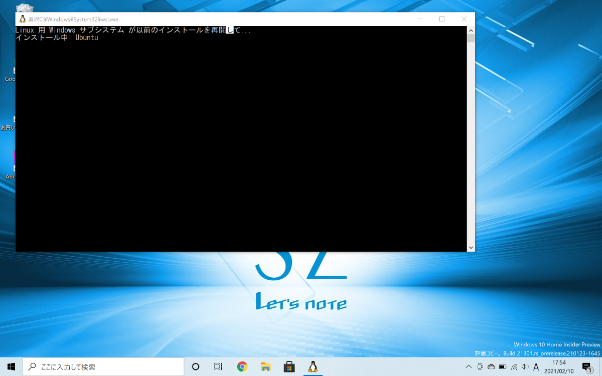Toggle the IME input mode 'A' indicator
Image resolution: width=602 pixels, height=376 pixels.
(536, 367)
